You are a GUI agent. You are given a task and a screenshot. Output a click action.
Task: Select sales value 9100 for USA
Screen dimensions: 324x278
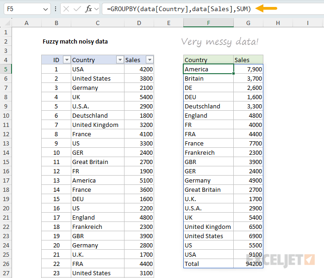249,255
